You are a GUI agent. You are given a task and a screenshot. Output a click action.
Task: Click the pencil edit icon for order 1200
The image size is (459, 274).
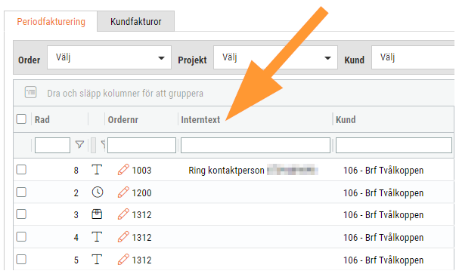(x=123, y=192)
